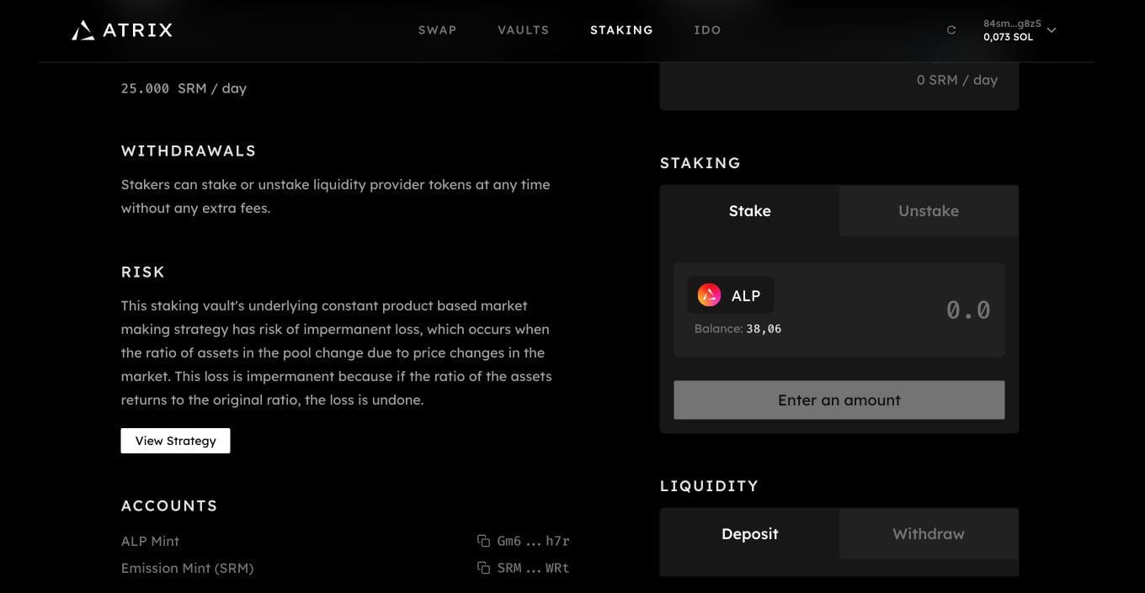Open the ALP token selector
1145x593 pixels.
(730, 295)
